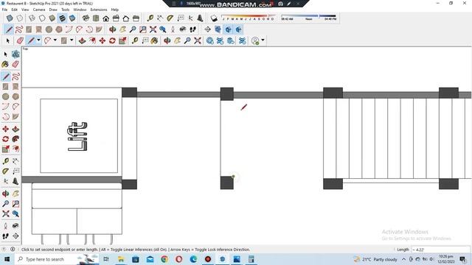The width and height of the screenshot is (472, 265).
Task: Select Move tool in Getting Started toolbar
Action: pyautogui.click(x=103, y=40)
